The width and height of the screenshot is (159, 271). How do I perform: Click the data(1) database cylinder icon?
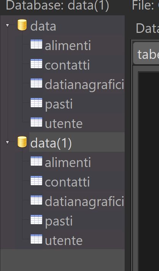coord(22,142)
